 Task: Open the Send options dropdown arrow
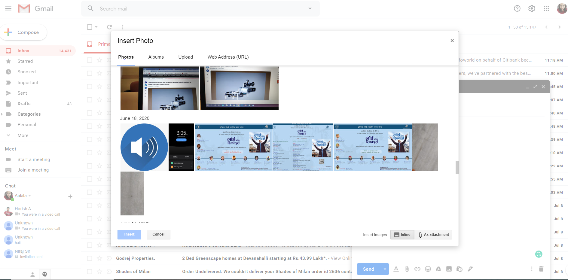click(x=385, y=269)
